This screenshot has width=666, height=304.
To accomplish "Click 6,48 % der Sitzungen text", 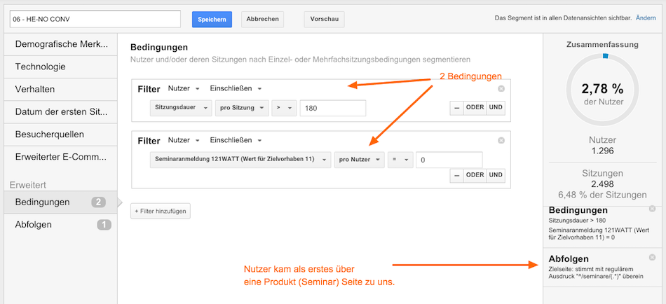I will 602,195.
